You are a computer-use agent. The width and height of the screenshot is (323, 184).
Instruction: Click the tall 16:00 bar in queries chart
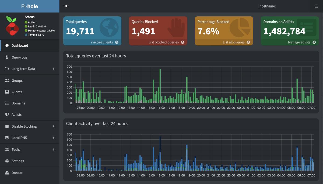coord(160,86)
